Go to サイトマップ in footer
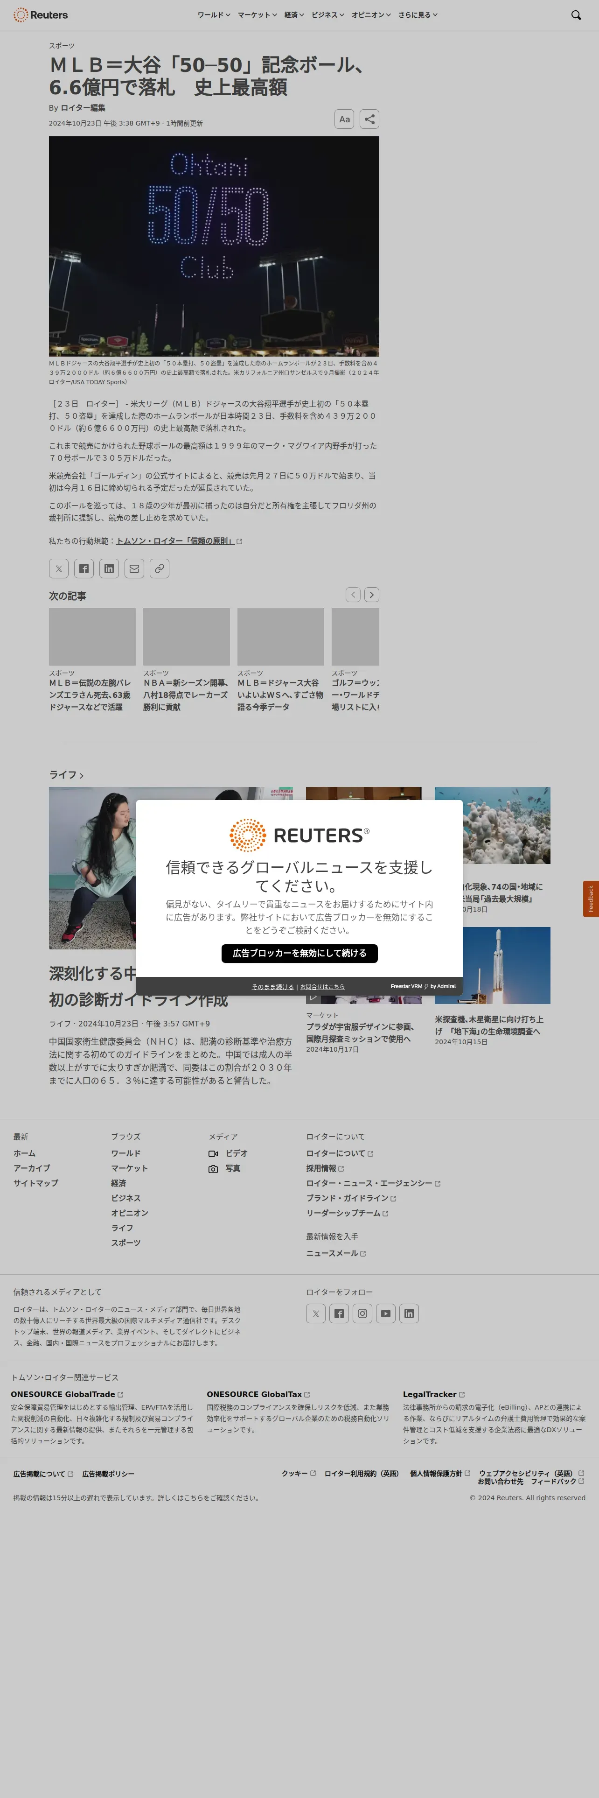599x1798 pixels. tap(35, 1183)
